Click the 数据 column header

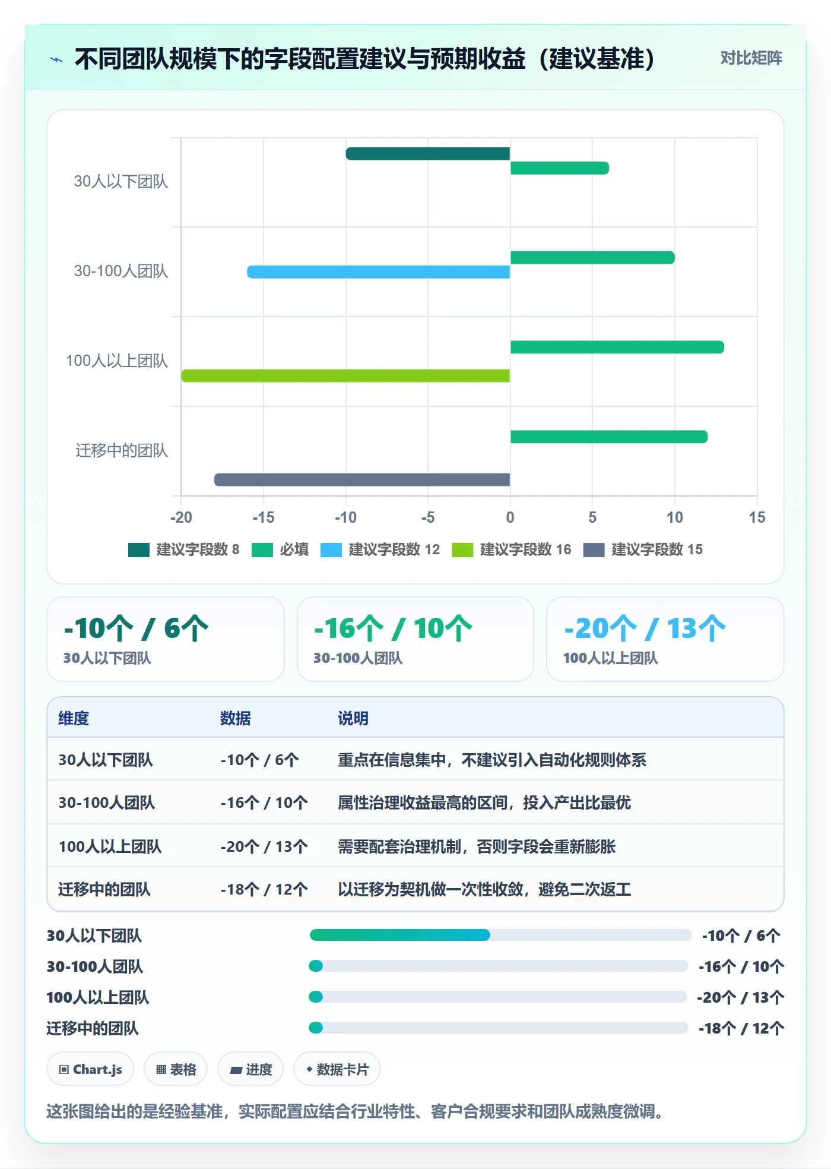[x=236, y=718]
